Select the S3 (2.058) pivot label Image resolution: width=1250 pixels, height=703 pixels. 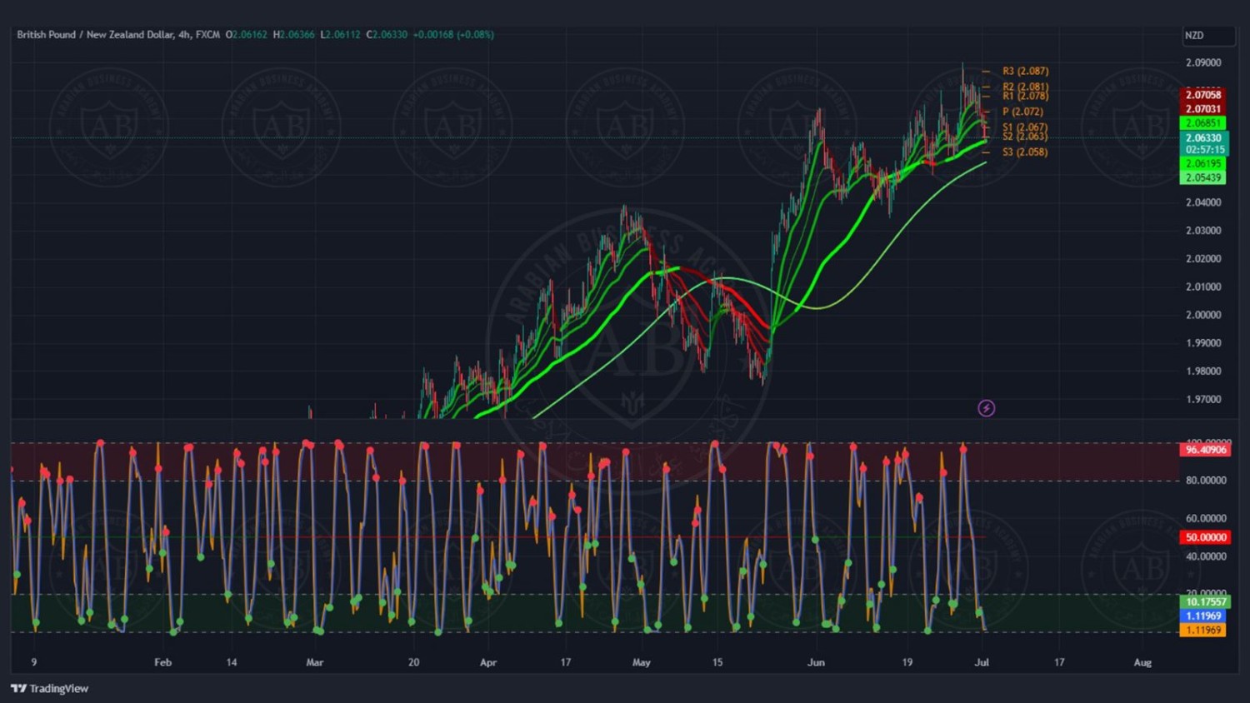[x=1025, y=152]
